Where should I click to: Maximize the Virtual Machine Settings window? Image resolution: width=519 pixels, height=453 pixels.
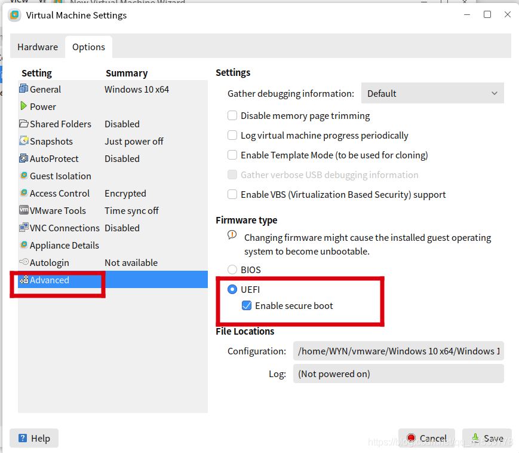click(x=487, y=14)
